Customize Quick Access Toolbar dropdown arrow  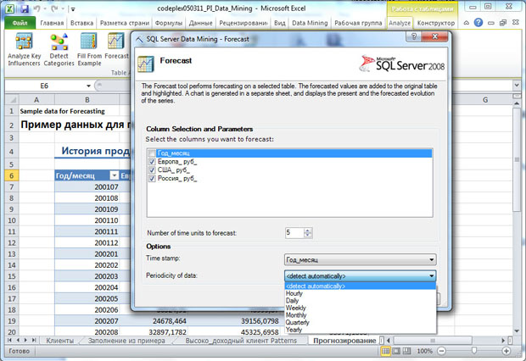pyautogui.click(x=73, y=9)
